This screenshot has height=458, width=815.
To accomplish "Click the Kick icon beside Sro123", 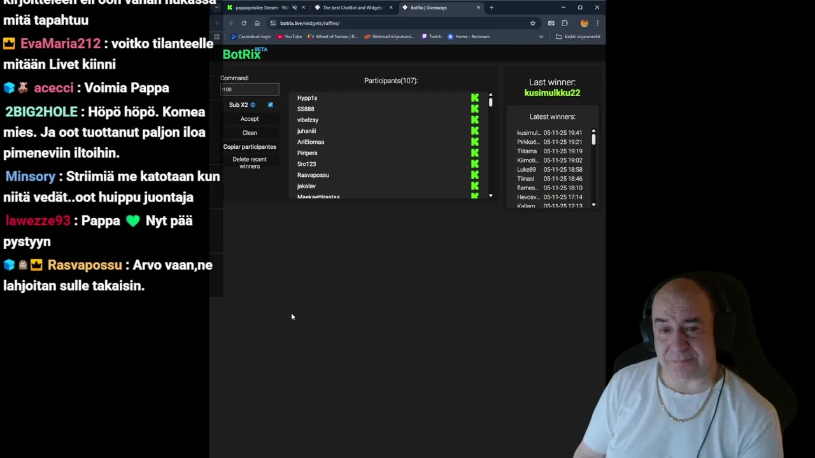I will tap(475, 164).
